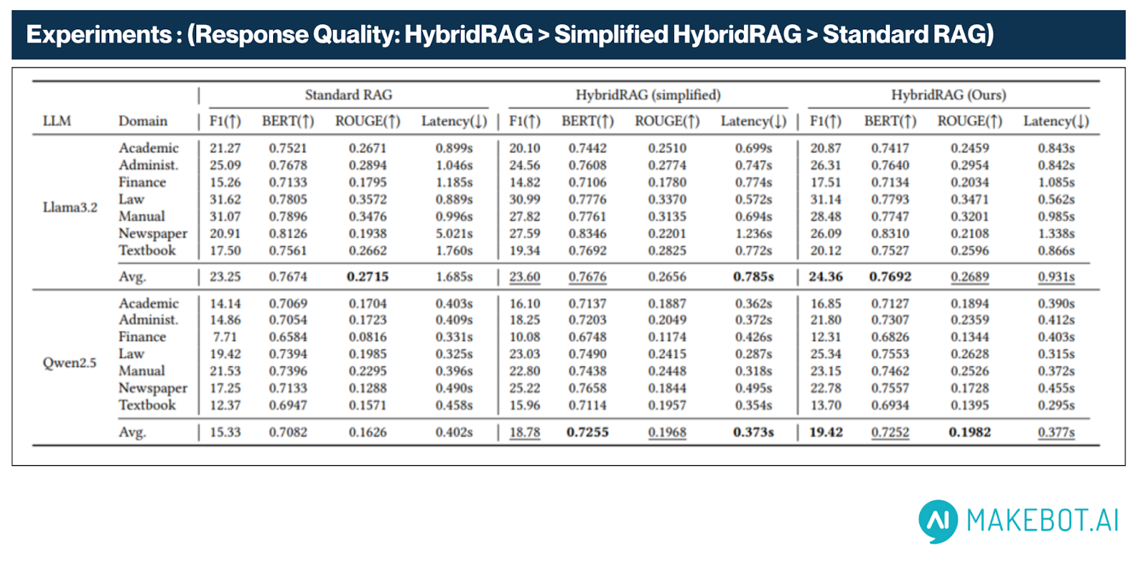Viewport: 1141px width, 572px height.
Task: Click "Latency(↓)" header under HybridRAG (Ours)
Action: [1056, 121]
